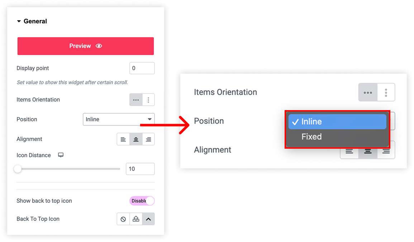Open the icon library chevron-up button
The image size is (414, 242).
point(148,219)
